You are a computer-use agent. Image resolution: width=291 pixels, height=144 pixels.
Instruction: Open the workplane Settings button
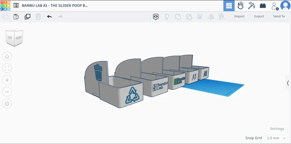point(277,129)
